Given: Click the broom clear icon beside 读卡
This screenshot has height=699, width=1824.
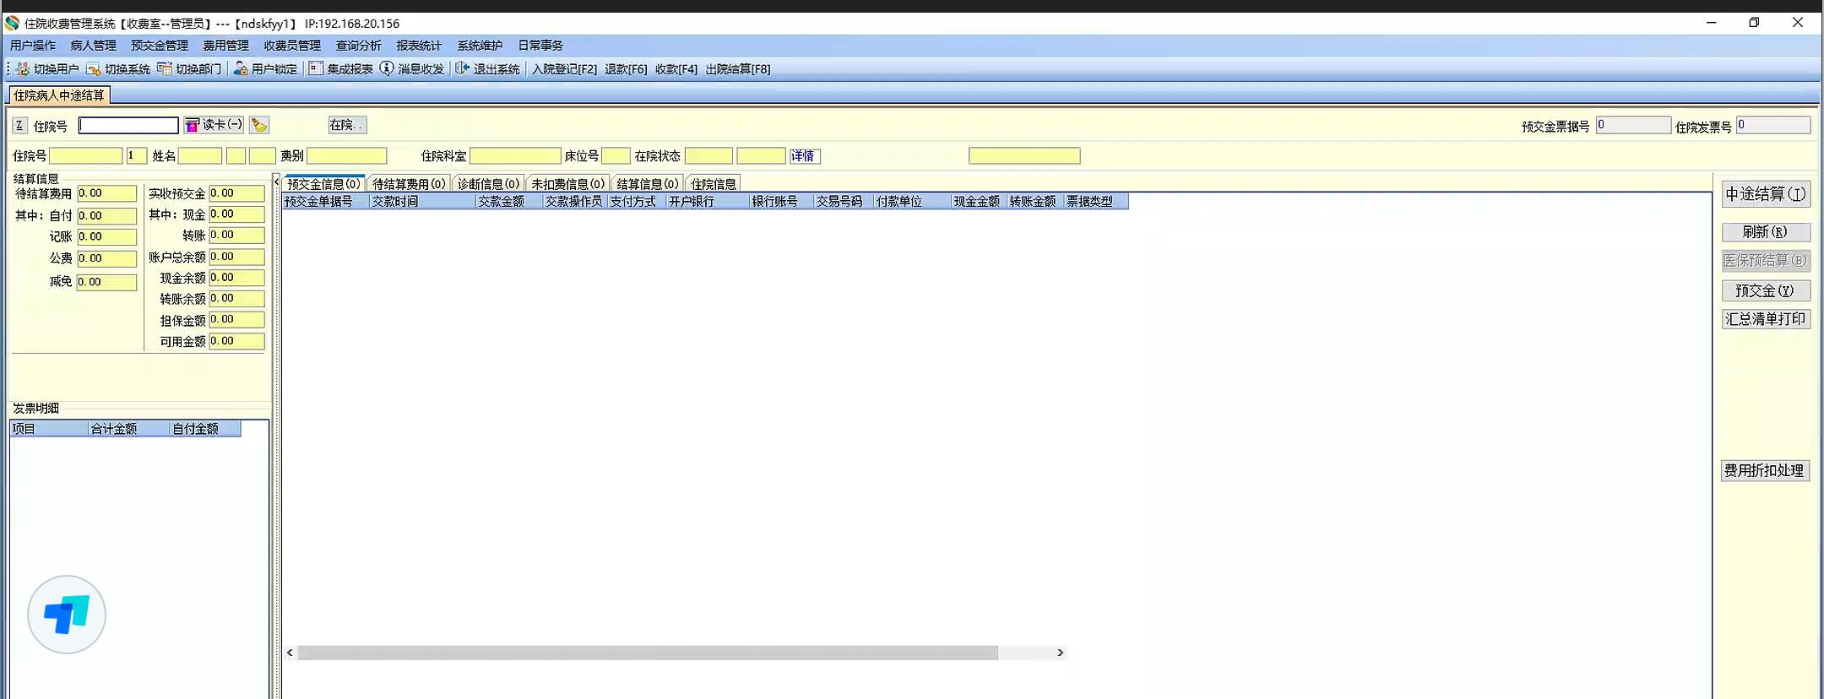Looking at the screenshot, I should (x=259, y=125).
